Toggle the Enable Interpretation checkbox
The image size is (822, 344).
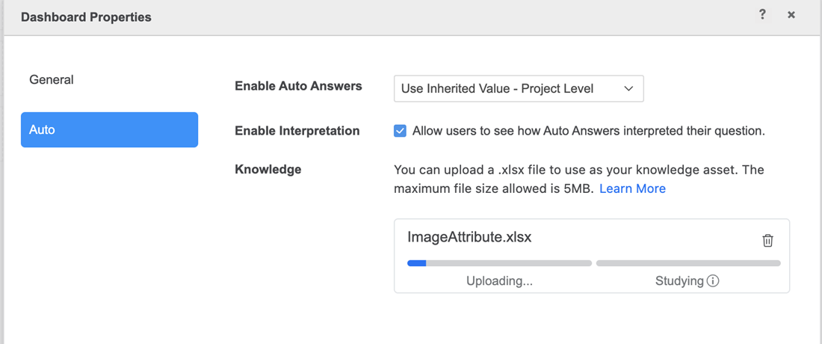click(400, 131)
